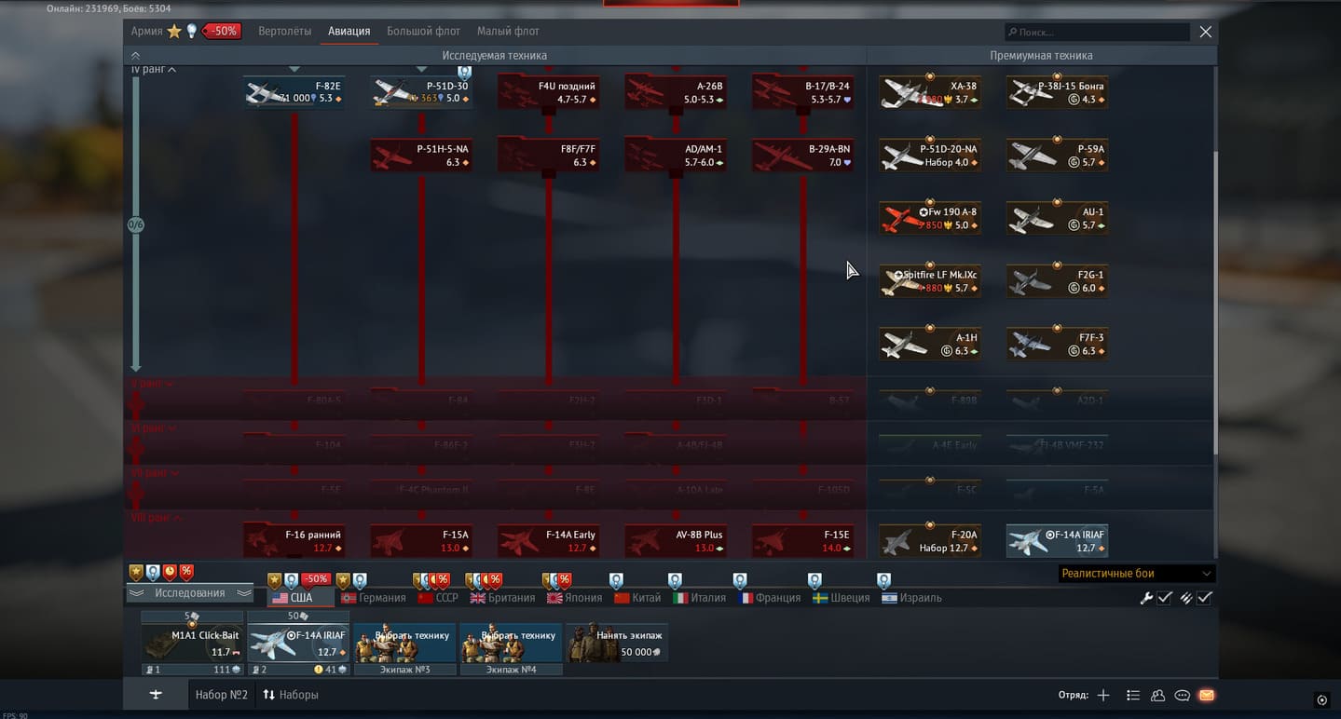Select M1A1 Click-Bait crew slot
Viewport: 1341px width, 719px height.
tap(192, 643)
